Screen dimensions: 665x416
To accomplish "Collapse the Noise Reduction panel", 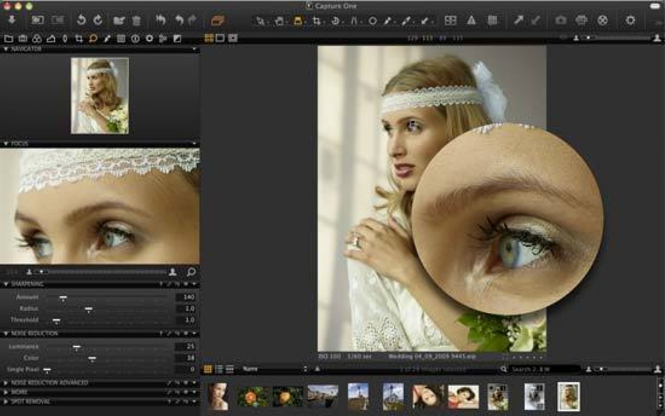I will point(6,333).
